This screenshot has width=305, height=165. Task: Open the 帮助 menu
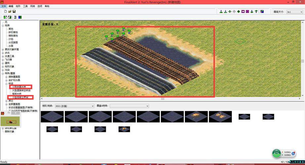tap(47, 6)
